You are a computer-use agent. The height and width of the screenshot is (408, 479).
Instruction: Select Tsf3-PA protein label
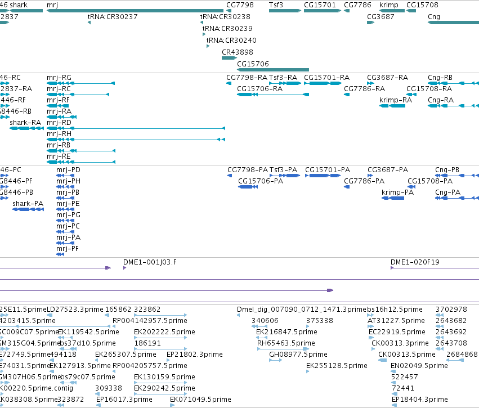283,170
